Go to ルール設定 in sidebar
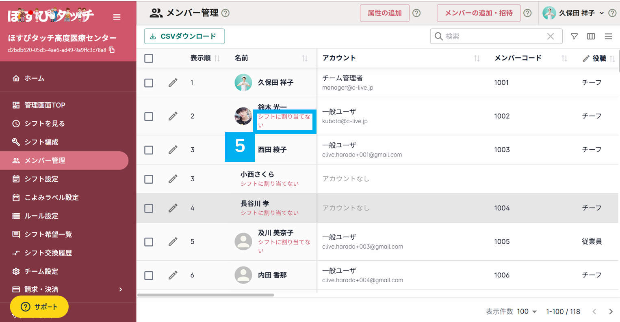620x322 pixels. [41, 216]
